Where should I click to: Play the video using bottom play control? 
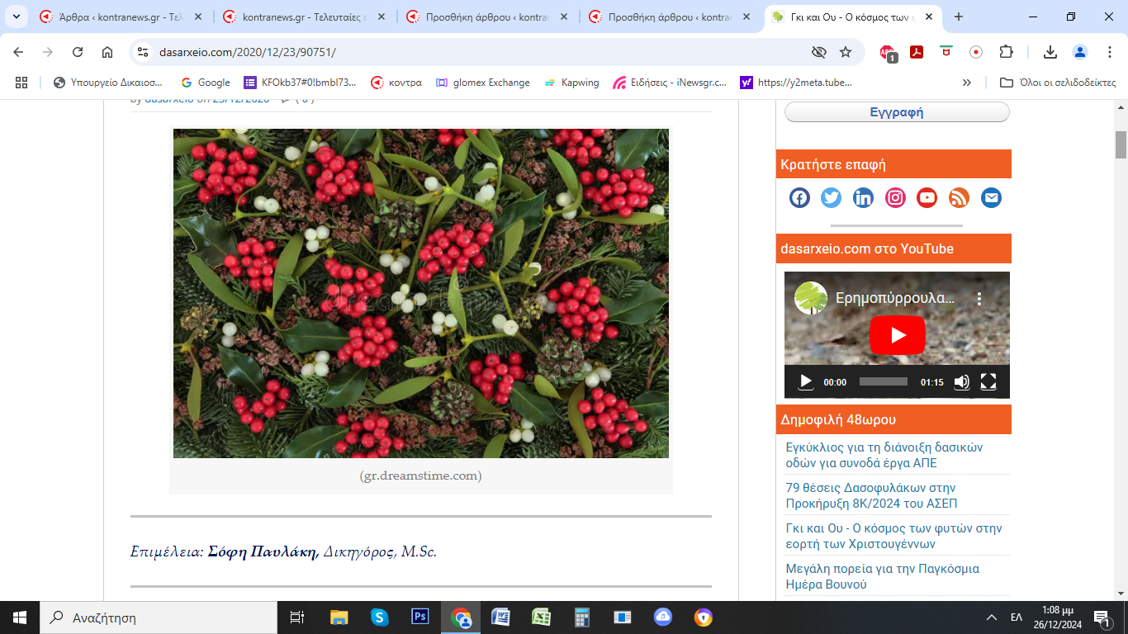[x=805, y=382]
